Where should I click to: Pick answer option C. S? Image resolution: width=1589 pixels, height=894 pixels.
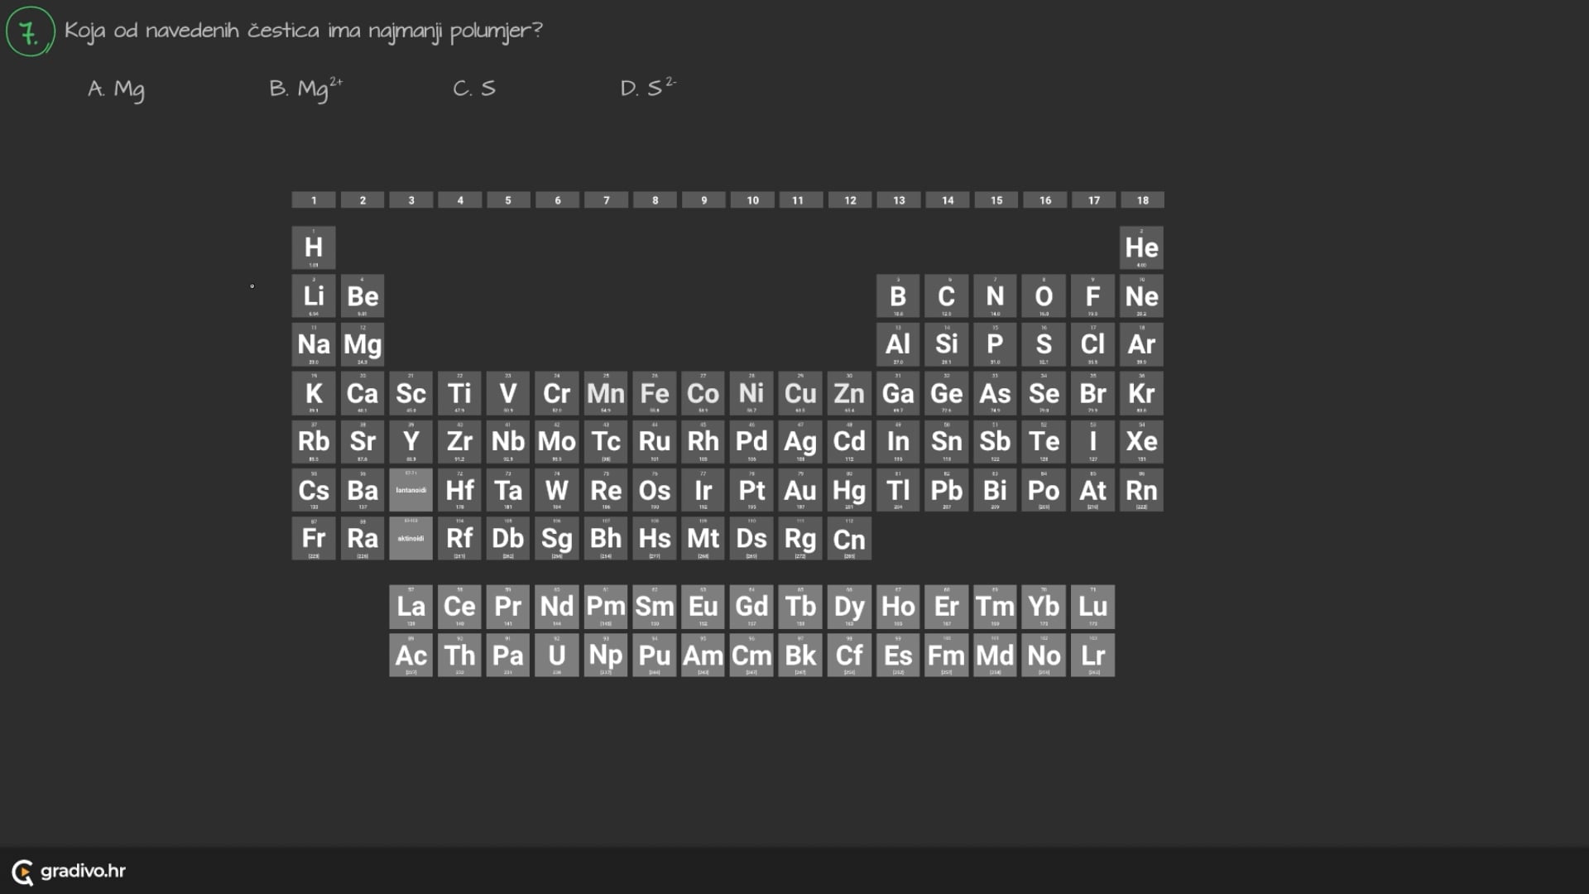(474, 88)
